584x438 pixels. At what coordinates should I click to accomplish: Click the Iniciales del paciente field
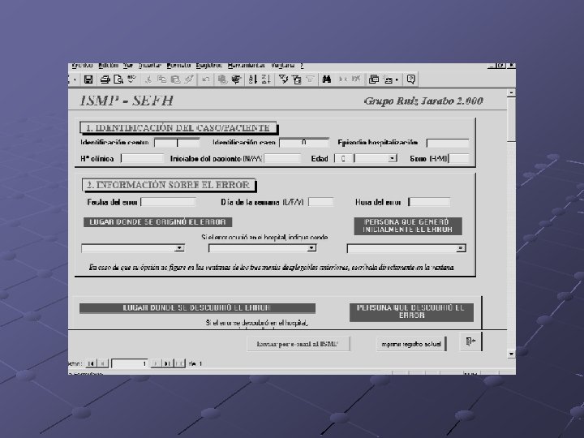click(282, 159)
